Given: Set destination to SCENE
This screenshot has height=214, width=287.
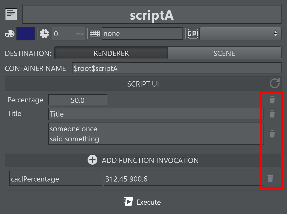Looking at the screenshot, I should pyautogui.click(x=224, y=53).
